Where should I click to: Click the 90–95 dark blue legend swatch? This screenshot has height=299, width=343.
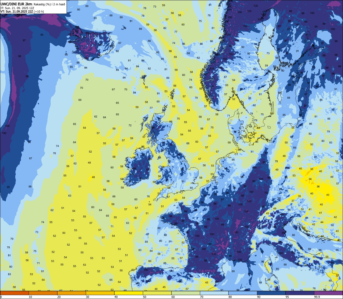tap(271, 293)
